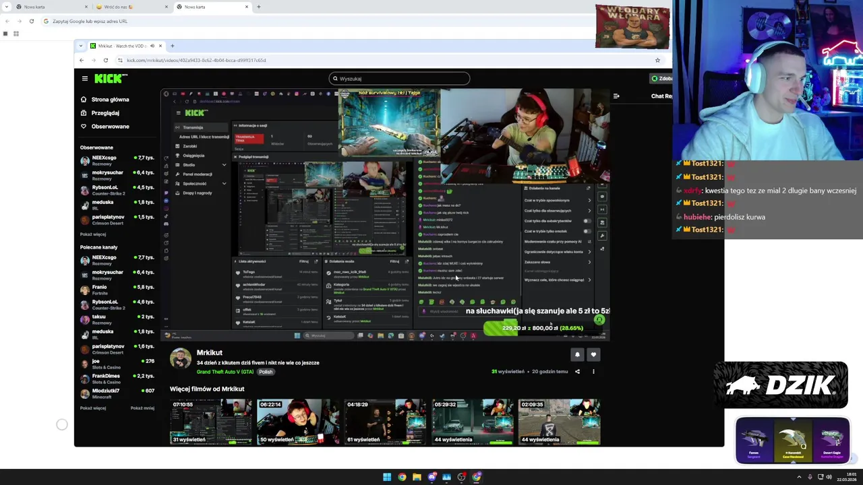This screenshot has height=485, width=863.
Task: Open the FrankDimes channel
Action: point(117,379)
